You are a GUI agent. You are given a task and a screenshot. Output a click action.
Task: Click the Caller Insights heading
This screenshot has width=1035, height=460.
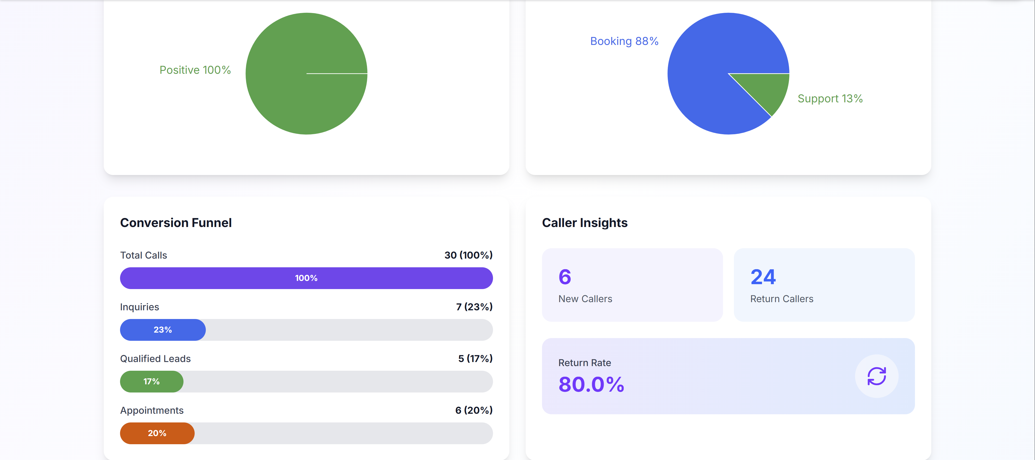584,223
